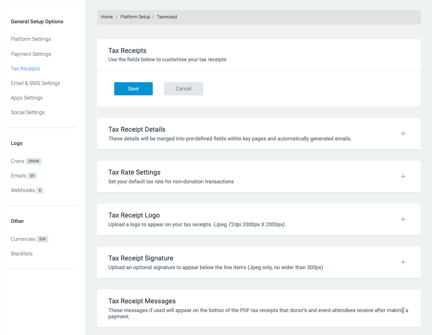Click the Tax Receipt Details heading
This screenshot has width=432, height=335.
[137, 130]
